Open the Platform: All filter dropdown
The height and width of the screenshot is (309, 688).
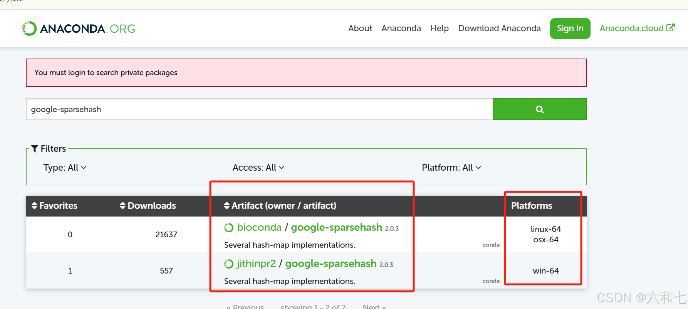pyautogui.click(x=451, y=168)
